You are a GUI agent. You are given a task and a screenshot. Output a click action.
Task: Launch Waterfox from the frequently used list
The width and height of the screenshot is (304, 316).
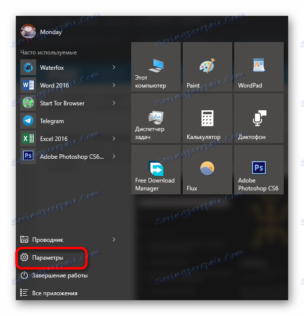[x=69, y=67]
